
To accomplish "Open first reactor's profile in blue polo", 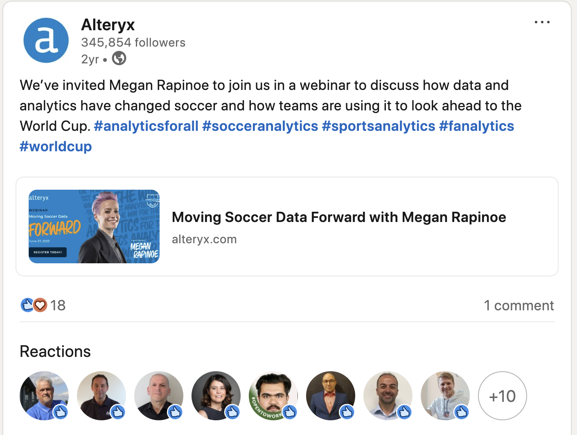I will 44,396.
